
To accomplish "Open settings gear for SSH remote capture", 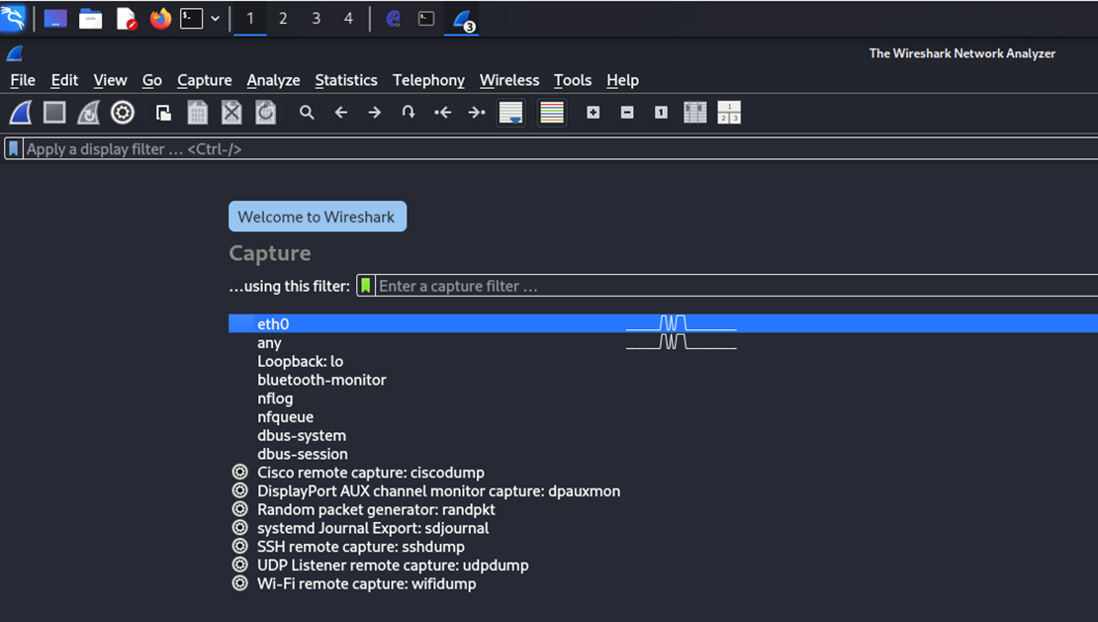I will [x=240, y=546].
